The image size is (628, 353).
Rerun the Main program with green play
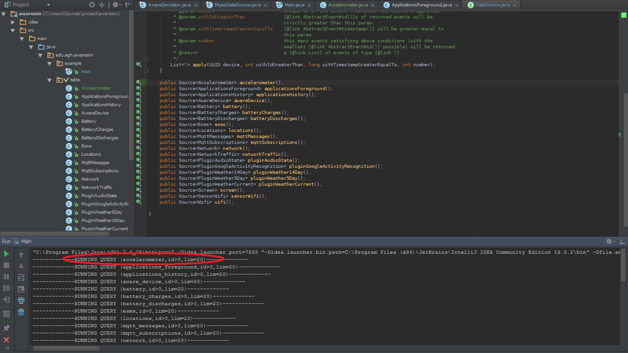[x=6, y=254]
